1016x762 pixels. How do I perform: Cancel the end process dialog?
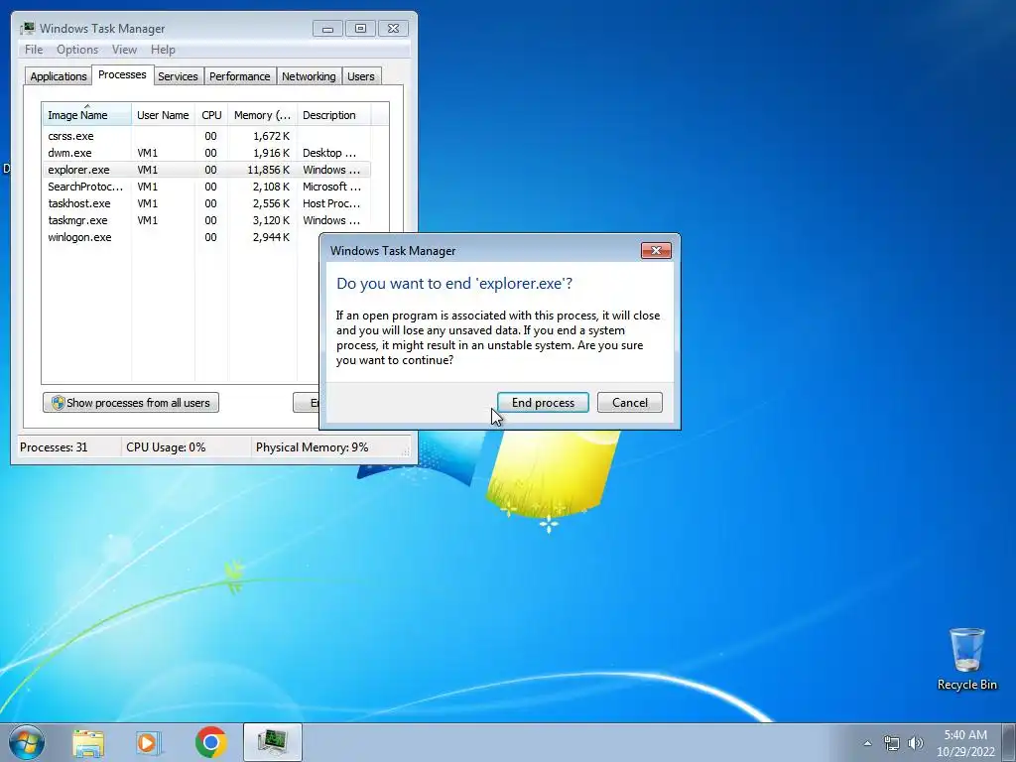tap(629, 403)
